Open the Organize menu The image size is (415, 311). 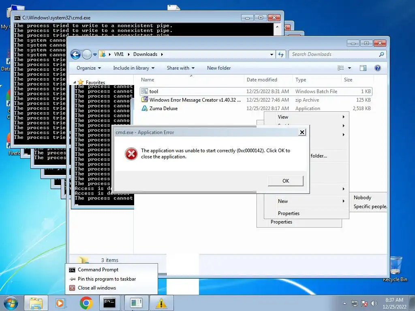pos(89,68)
